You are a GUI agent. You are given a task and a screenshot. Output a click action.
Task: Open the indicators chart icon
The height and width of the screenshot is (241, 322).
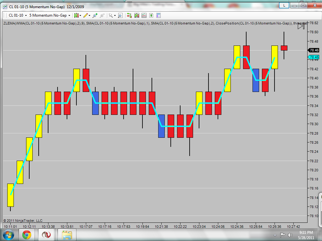(x=144, y=15)
